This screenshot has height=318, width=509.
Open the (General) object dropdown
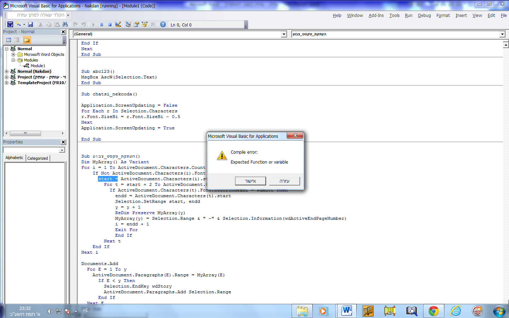(284, 34)
